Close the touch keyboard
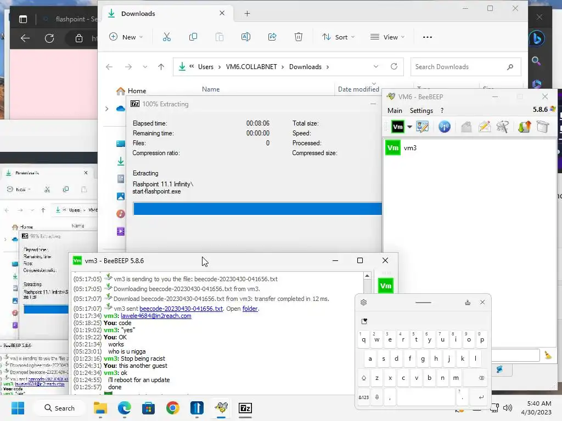Screen dimensions: 562x421 482,303
